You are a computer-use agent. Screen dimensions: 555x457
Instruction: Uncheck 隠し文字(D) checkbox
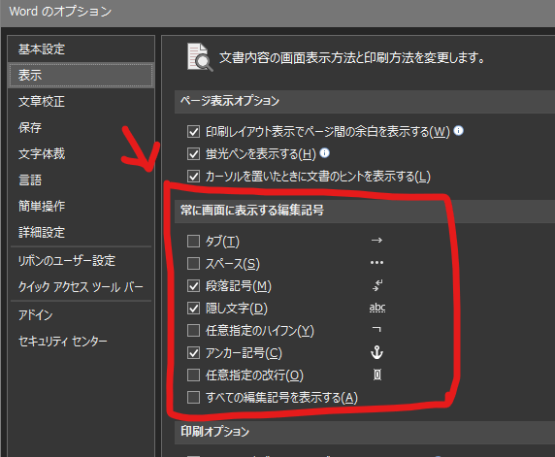click(x=193, y=308)
